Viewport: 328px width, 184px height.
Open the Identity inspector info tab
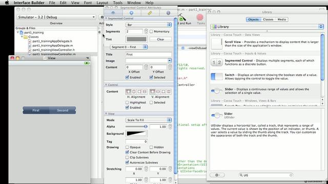pyautogui.click(x=168, y=13)
